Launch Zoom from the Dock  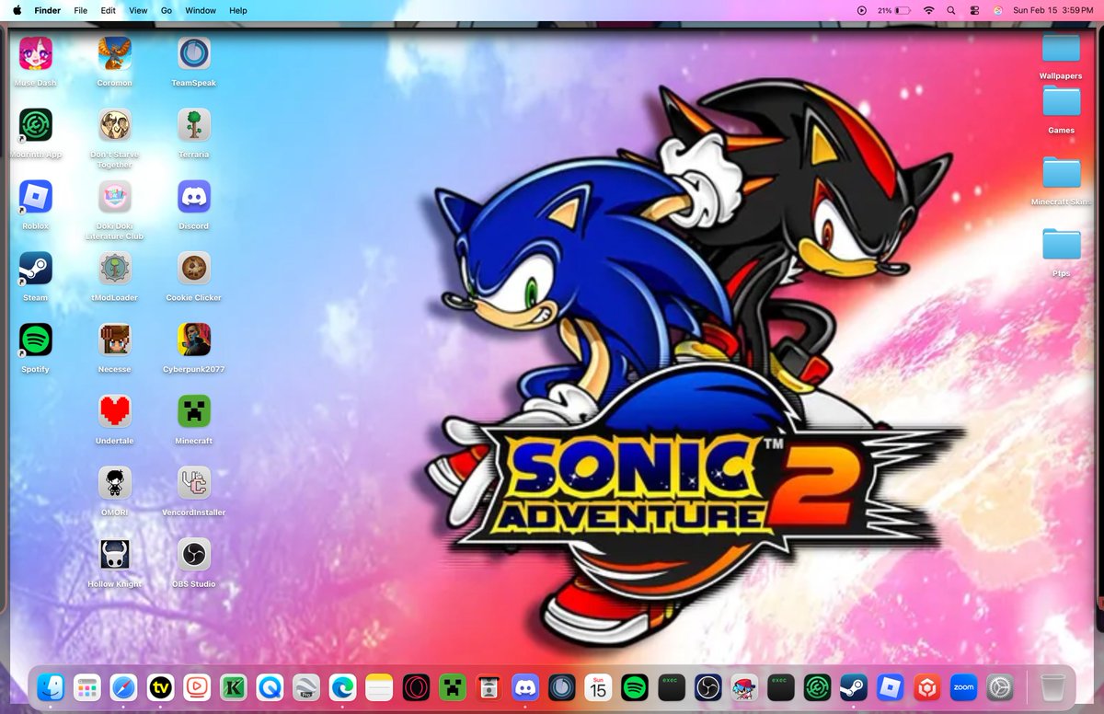(x=963, y=686)
